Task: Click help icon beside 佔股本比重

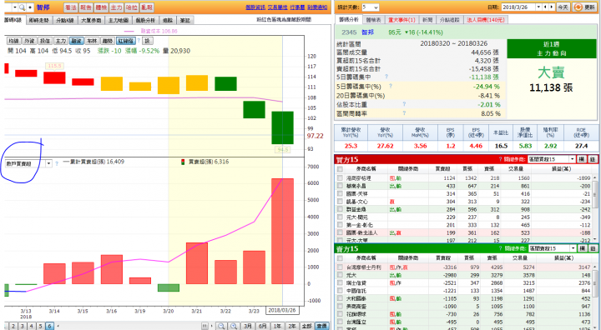Action: pos(404,103)
